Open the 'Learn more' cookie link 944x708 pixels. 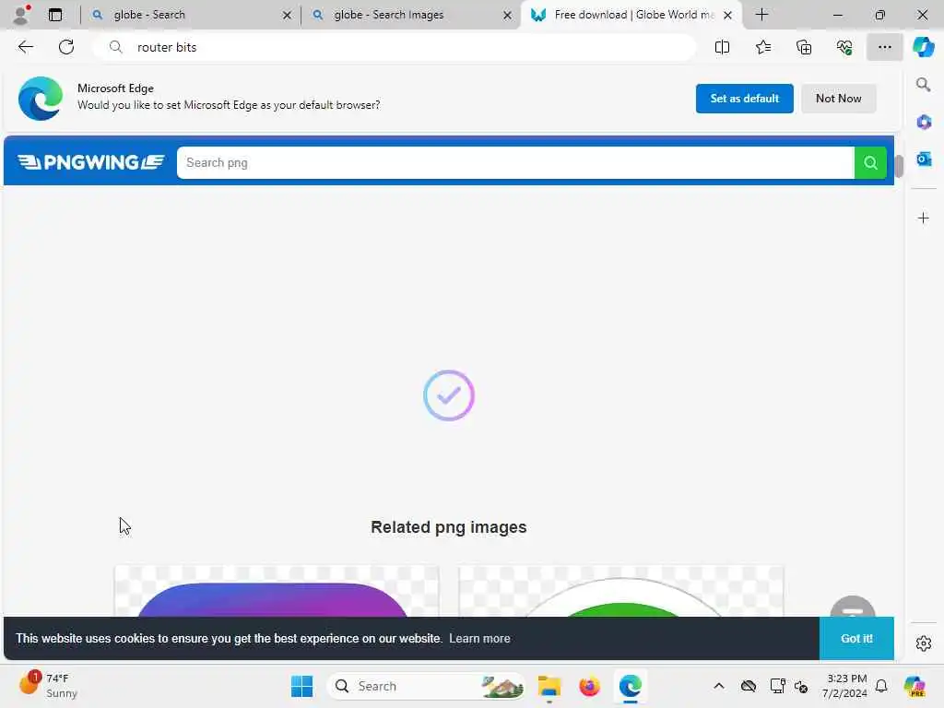pyautogui.click(x=479, y=638)
